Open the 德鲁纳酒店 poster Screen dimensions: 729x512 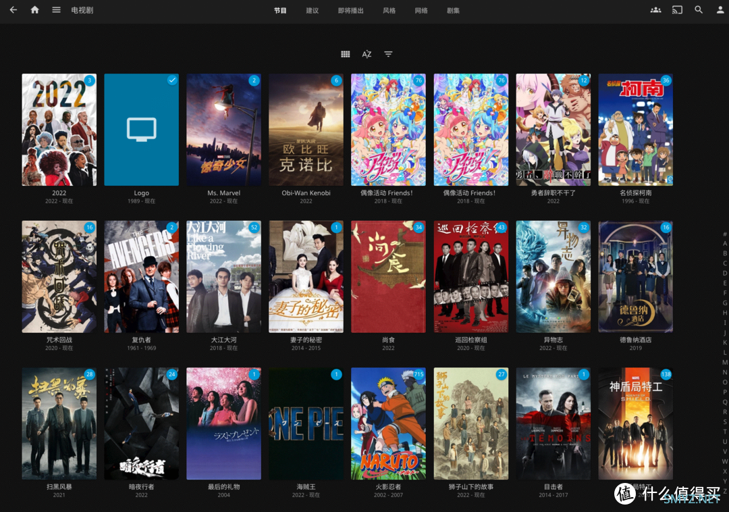636,277
